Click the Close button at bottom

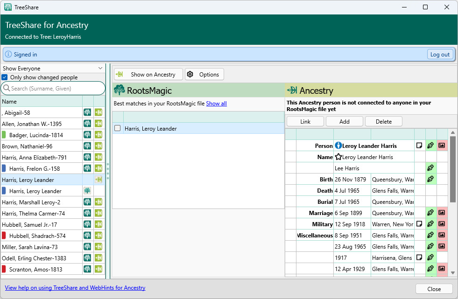pos(434,289)
